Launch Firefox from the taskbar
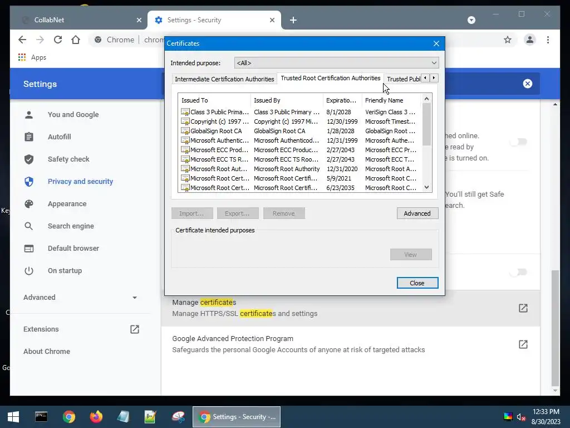Viewport: 570px width, 428px height. tap(96, 417)
